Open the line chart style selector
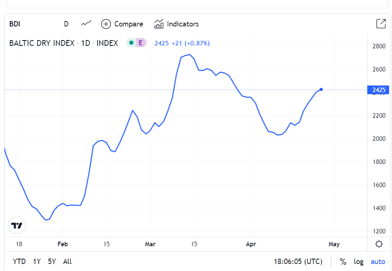This screenshot has width=392, height=271. (86, 23)
